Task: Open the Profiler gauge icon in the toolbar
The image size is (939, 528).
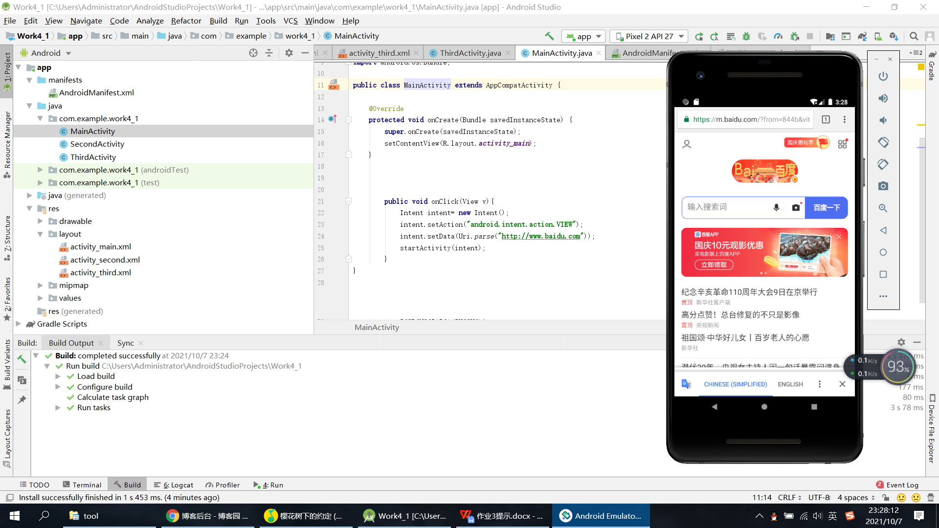Action: point(778,36)
